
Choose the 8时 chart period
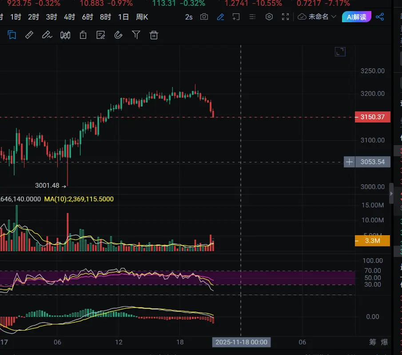click(105, 17)
